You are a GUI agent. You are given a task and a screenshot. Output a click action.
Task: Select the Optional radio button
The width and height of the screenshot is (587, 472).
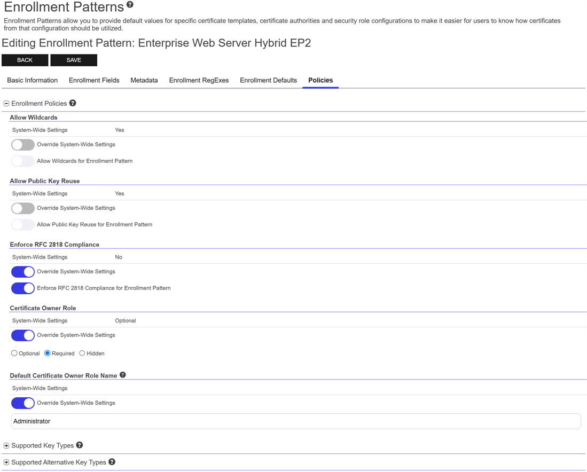pyautogui.click(x=14, y=353)
